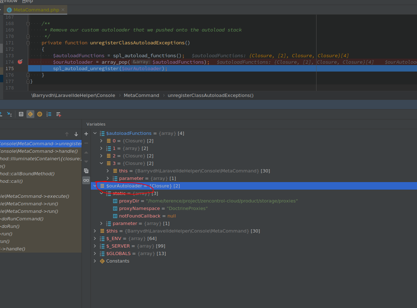Remove watch with the minus icon

click(86, 143)
